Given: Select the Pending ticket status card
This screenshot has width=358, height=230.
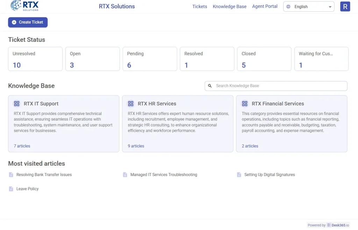Looking at the screenshot, I should tap(150, 59).
